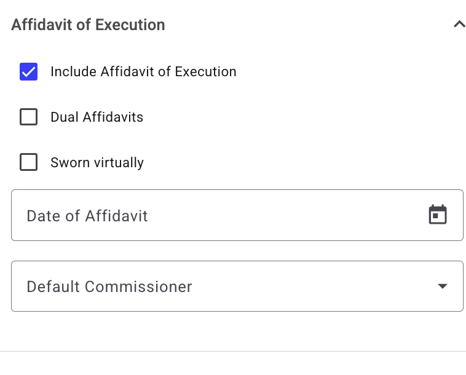
Task: Click the empty box beside Sworn virtually
Action: pos(28,162)
